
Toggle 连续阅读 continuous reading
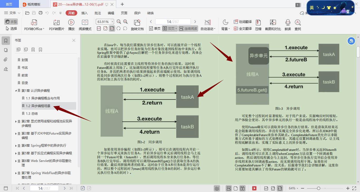pos(188,28)
